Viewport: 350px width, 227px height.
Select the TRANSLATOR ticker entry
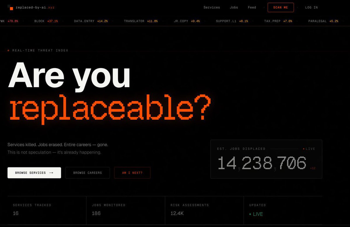141,21
